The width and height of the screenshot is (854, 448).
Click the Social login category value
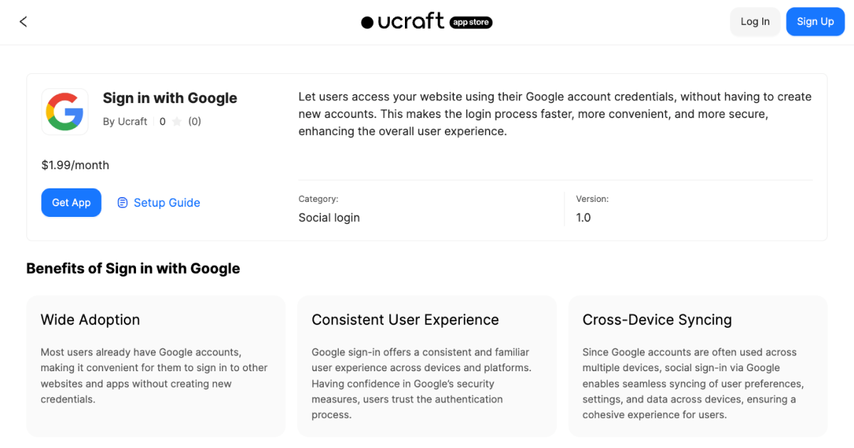(x=329, y=217)
